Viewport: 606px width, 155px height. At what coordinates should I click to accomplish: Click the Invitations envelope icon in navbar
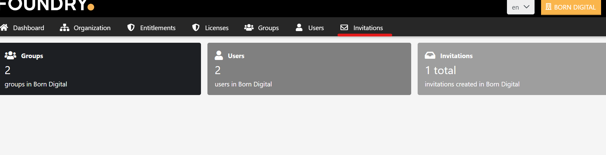344,27
